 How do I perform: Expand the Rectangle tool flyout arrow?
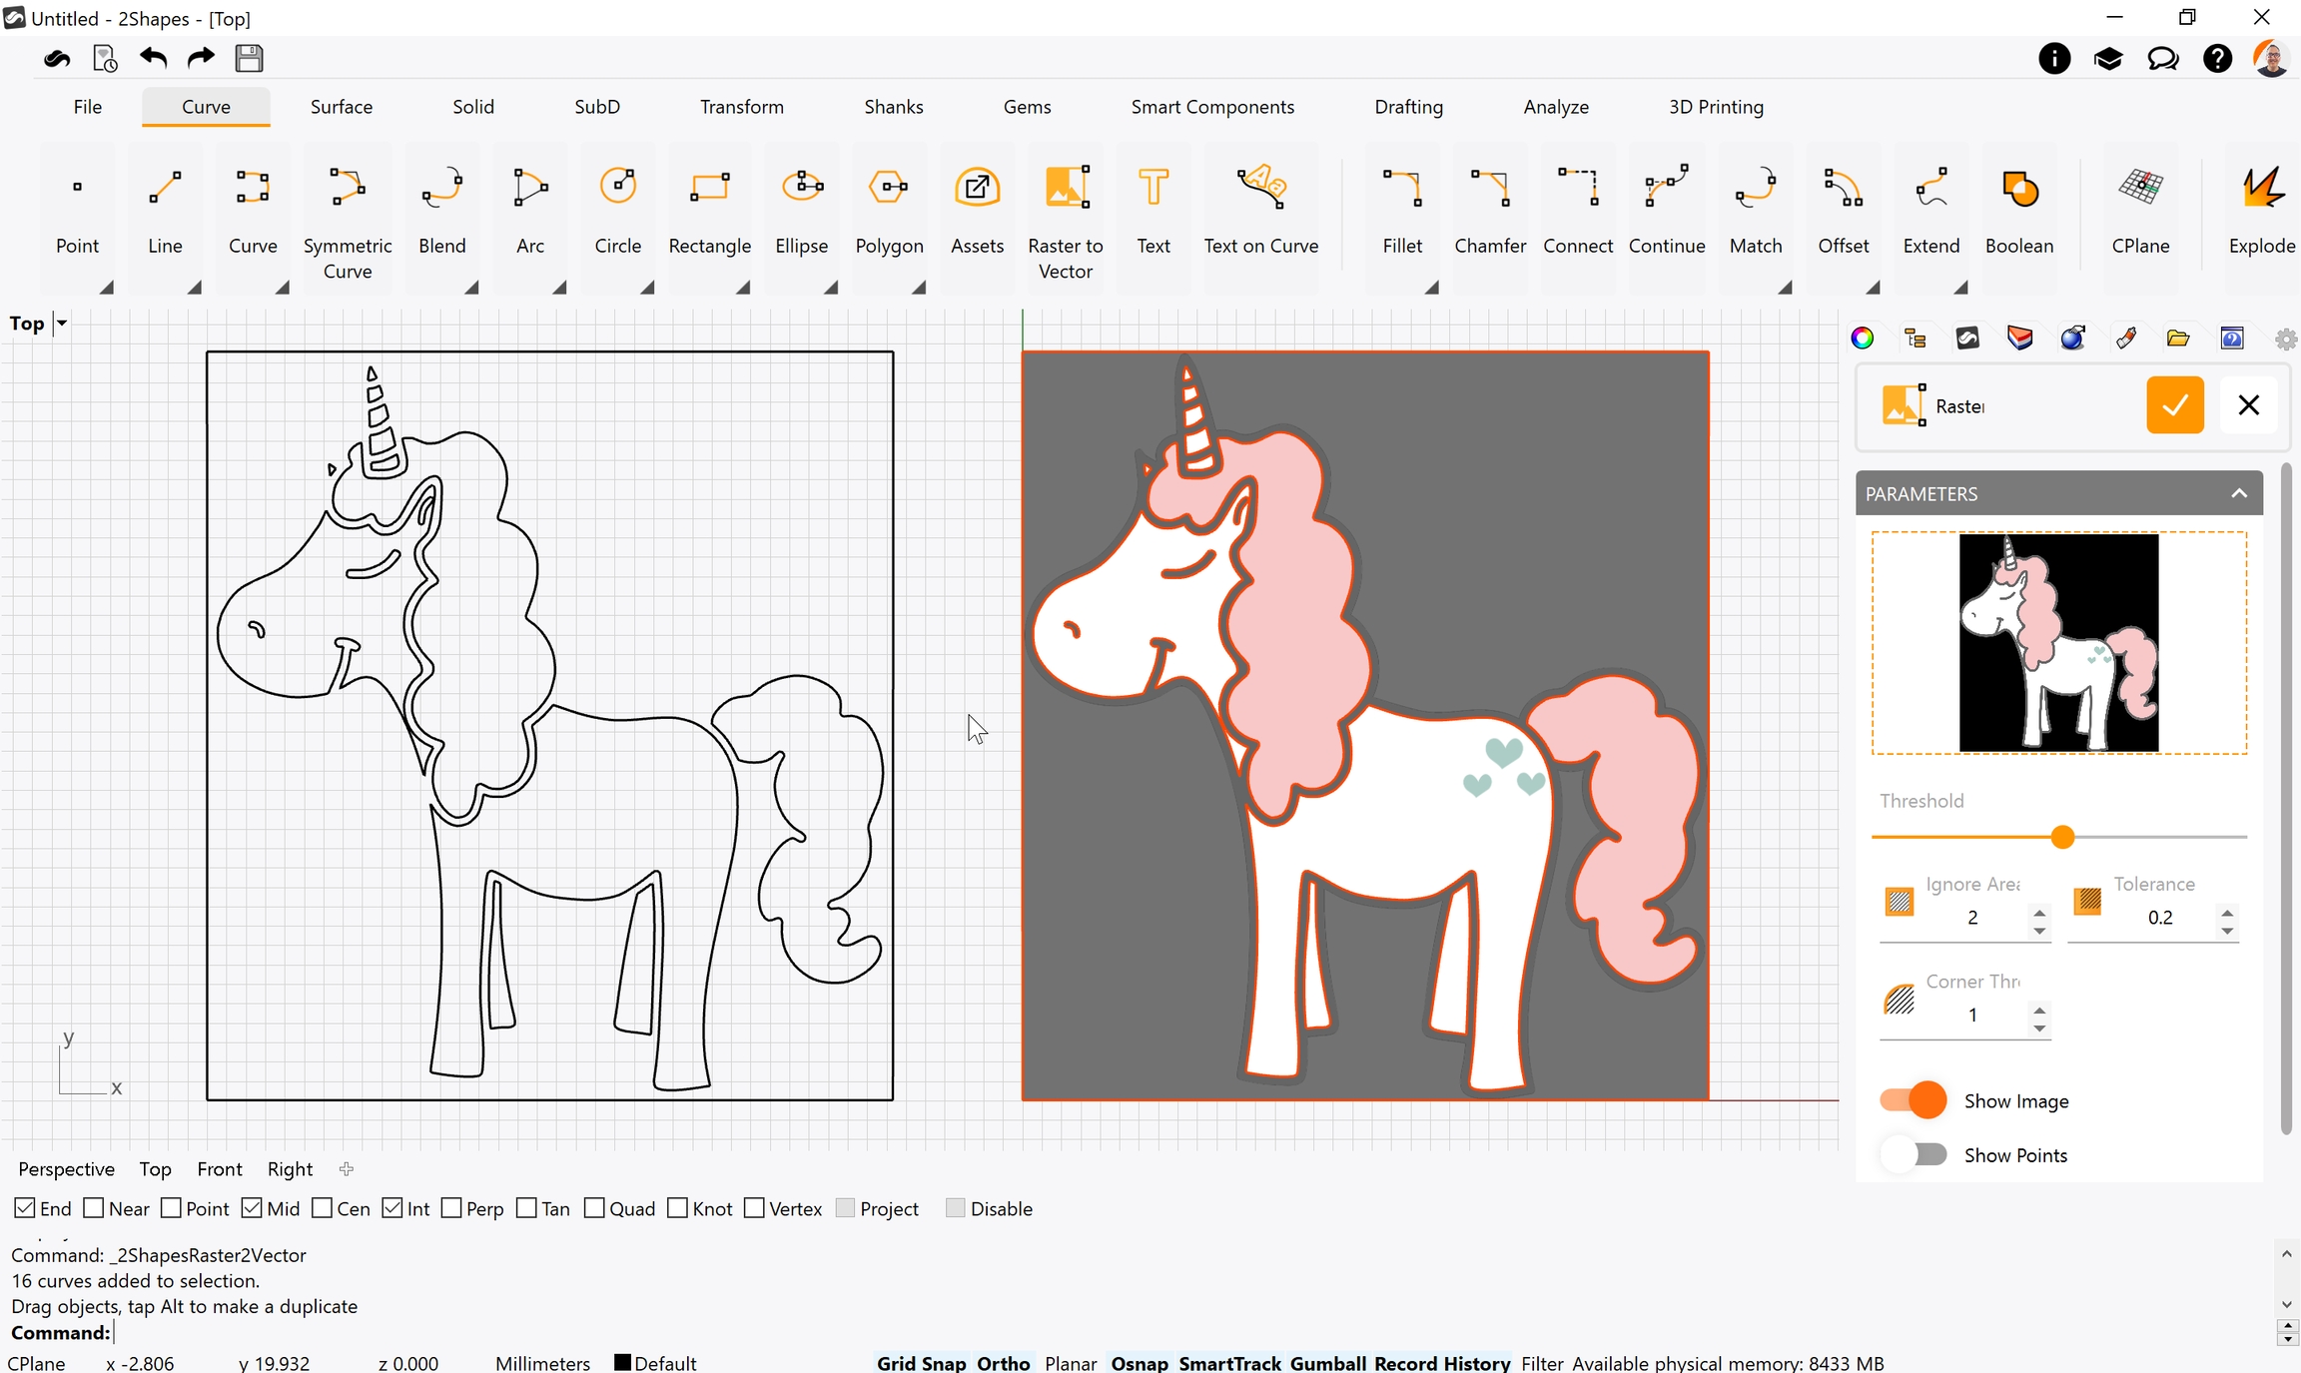(743, 288)
